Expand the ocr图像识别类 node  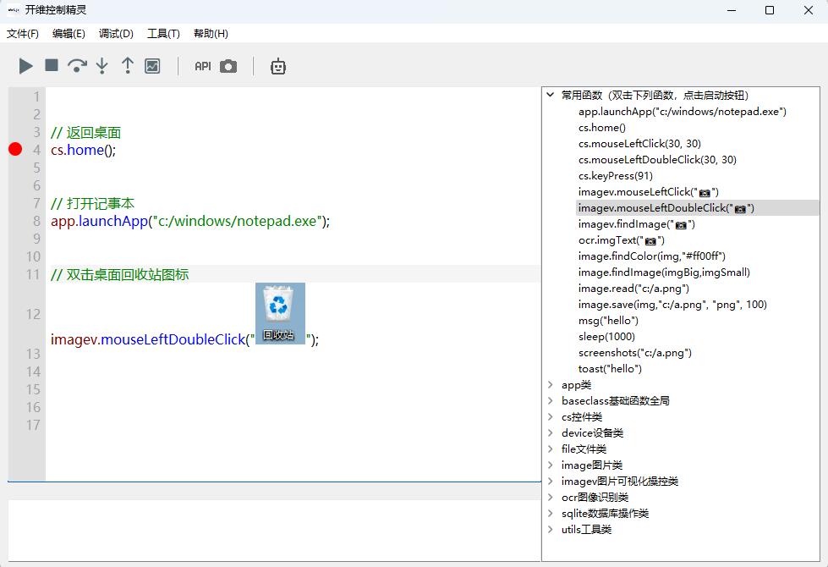pyautogui.click(x=551, y=498)
